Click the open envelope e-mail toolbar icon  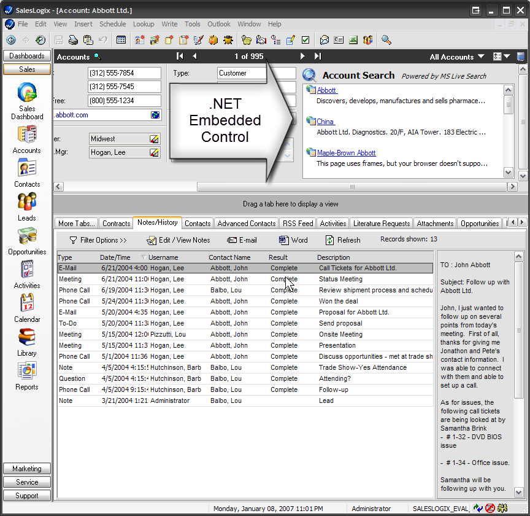324,40
